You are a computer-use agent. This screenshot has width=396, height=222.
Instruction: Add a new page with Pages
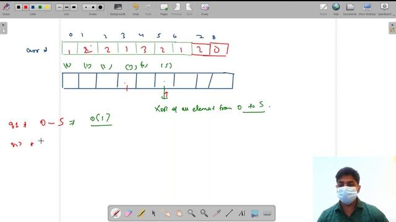coord(164,9)
